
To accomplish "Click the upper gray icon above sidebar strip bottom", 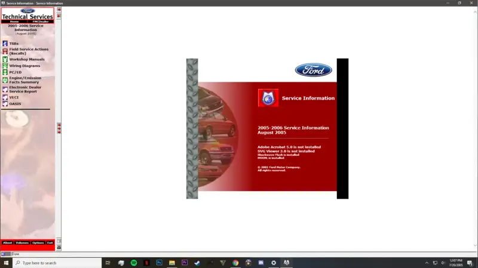I will (x=59, y=241).
